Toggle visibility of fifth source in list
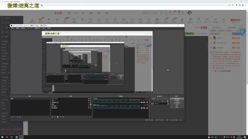248x139 pixels. click(89, 106)
